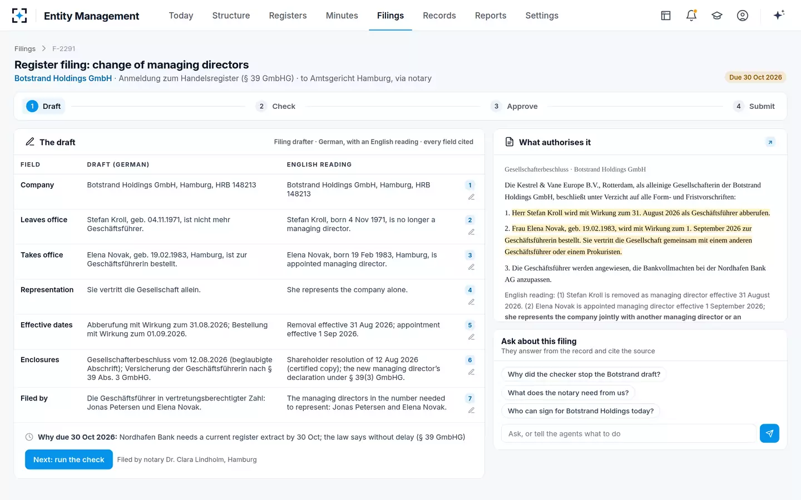801x500 pixels.
Task: Edit the Effective dates row pencil icon
Action: click(471, 337)
